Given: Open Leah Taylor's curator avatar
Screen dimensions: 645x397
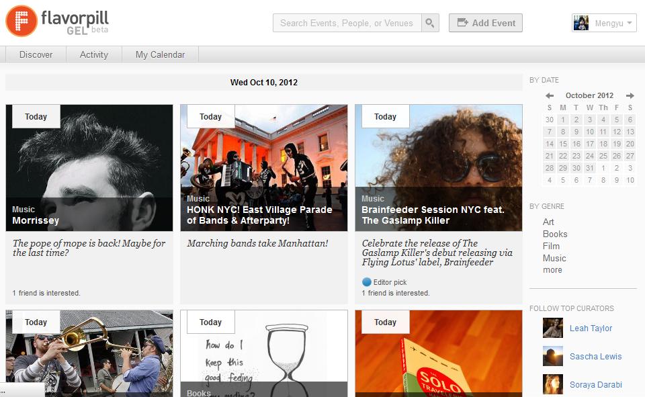Looking at the screenshot, I should click(552, 328).
